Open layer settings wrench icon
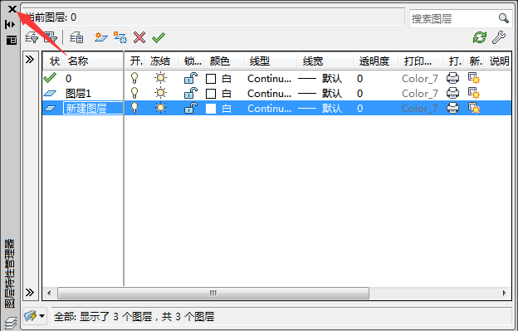 [x=499, y=37]
